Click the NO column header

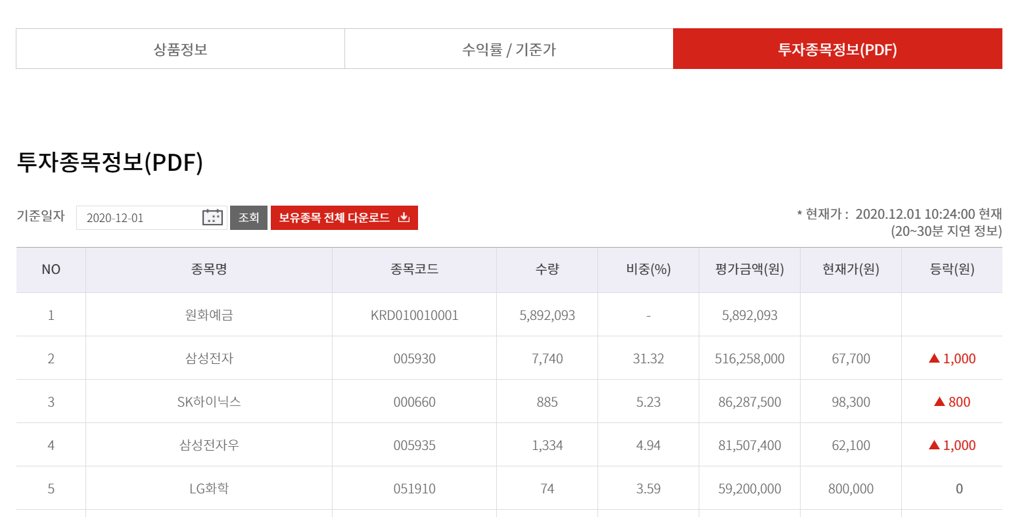click(x=51, y=269)
